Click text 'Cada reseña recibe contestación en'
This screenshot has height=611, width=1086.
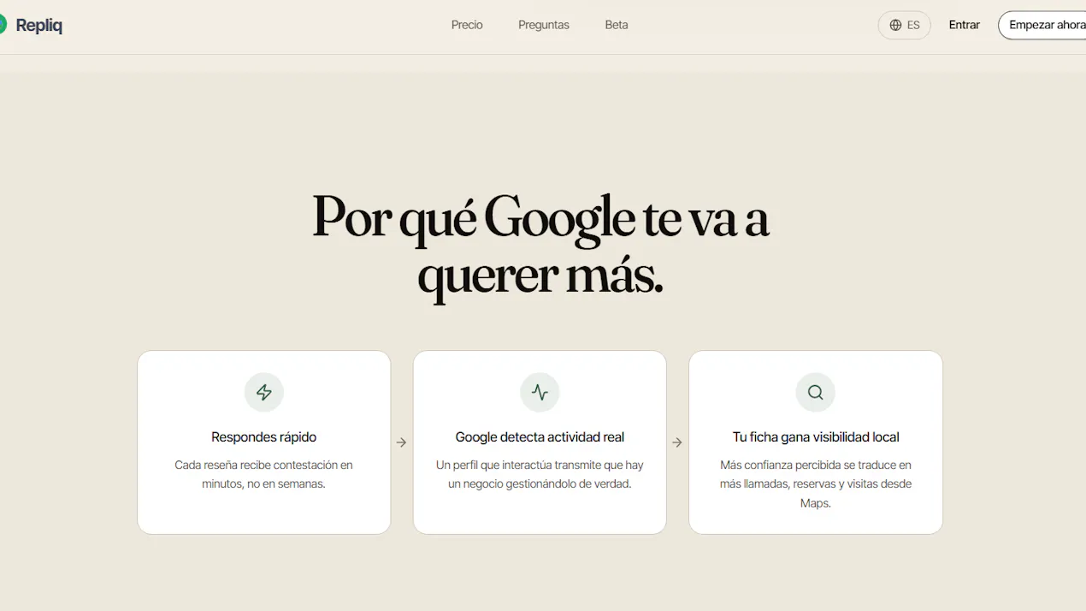coord(264,465)
